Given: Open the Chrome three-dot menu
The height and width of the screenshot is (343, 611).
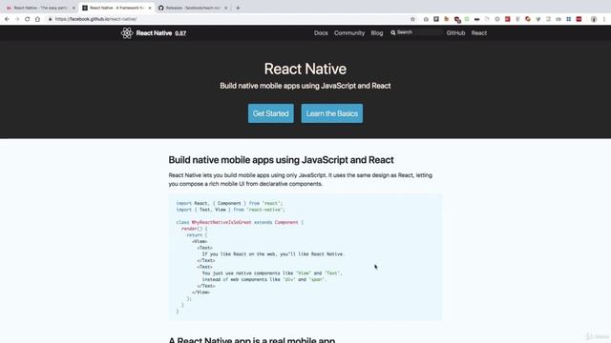Looking at the screenshot, I should (604, 19).
